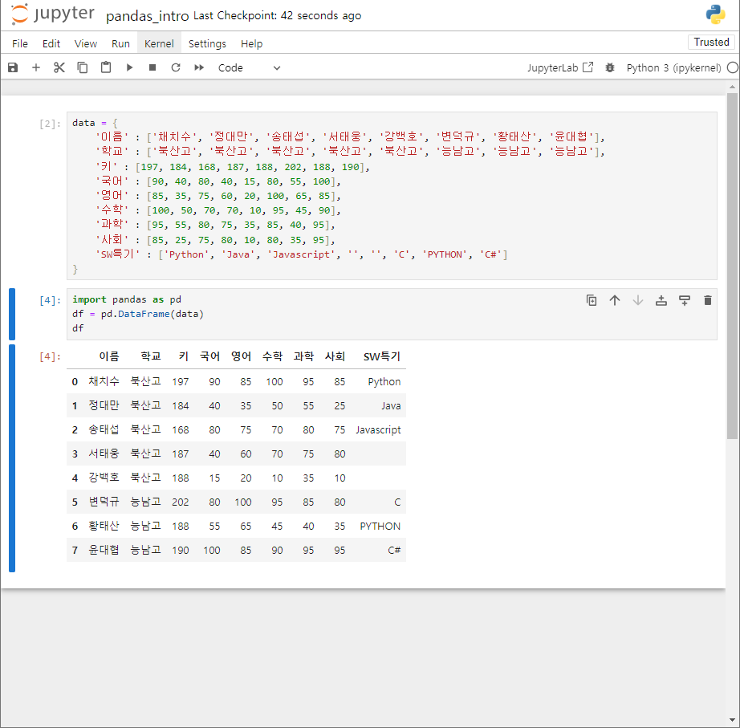The height and width of the screenshot is (728, 740).
Task: Duplicate the active cell with the duplicate icon
Action: click(592, 300)
